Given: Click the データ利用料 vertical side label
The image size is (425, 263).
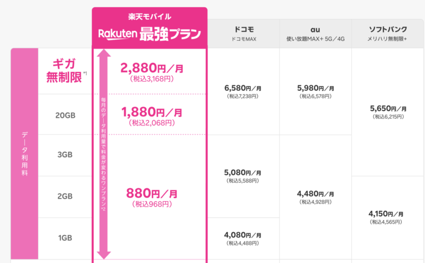Looking at the screenshot, I should pyautogui.click(x=24, y=154).
